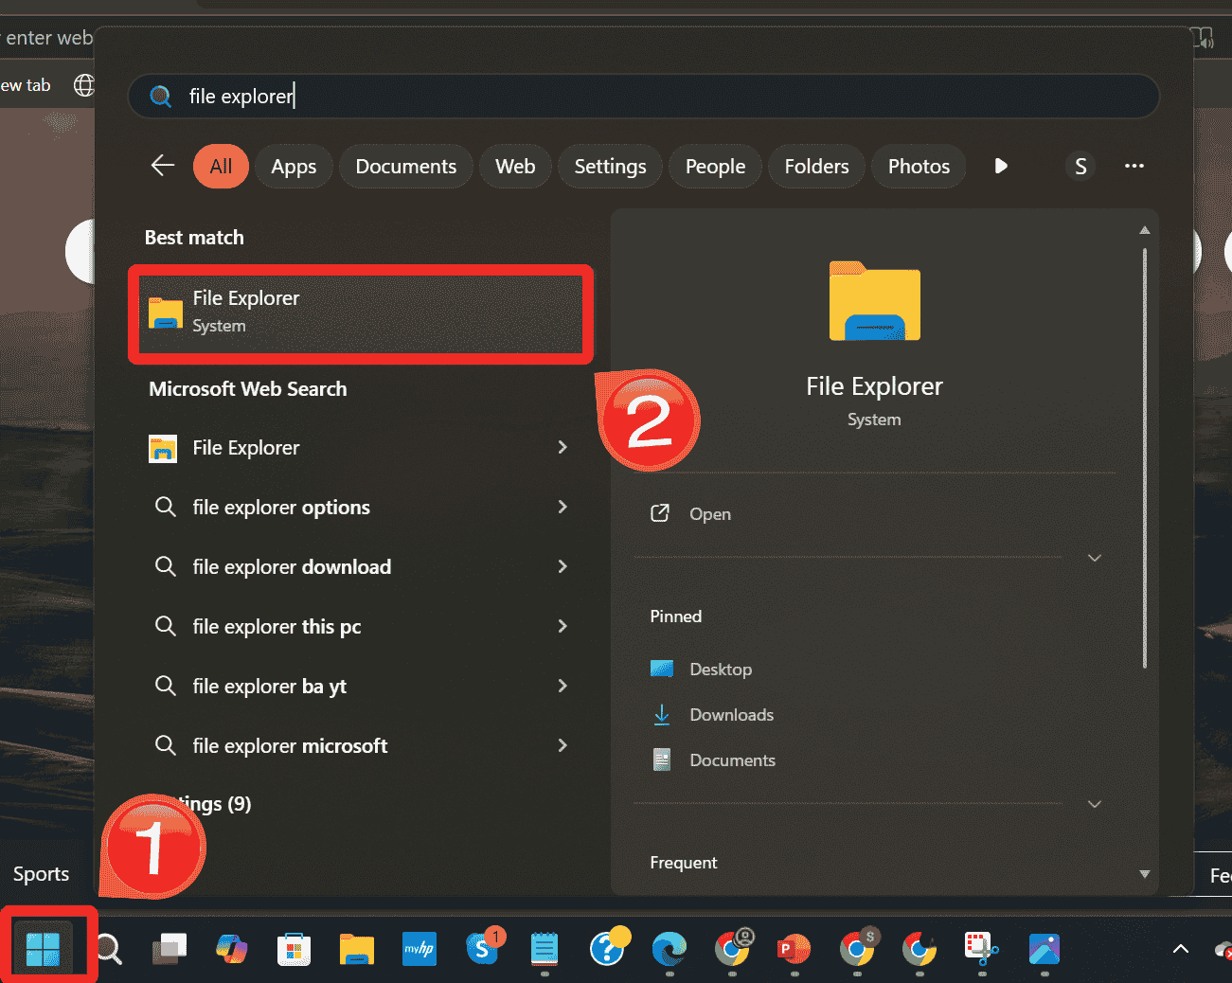
Task: Select the Settings search category
Action: click(609, 166)
